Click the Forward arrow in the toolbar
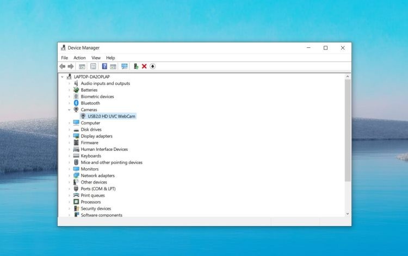Image resolution: width=408 pixels, height=256 pixels. pyautogui.click(x=71, y=66)
